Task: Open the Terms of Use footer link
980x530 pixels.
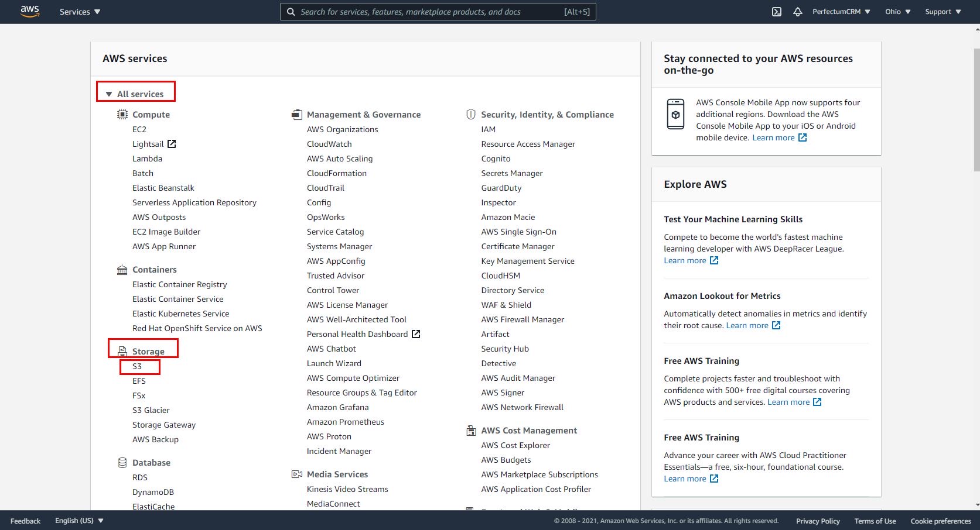Action: 875,521
